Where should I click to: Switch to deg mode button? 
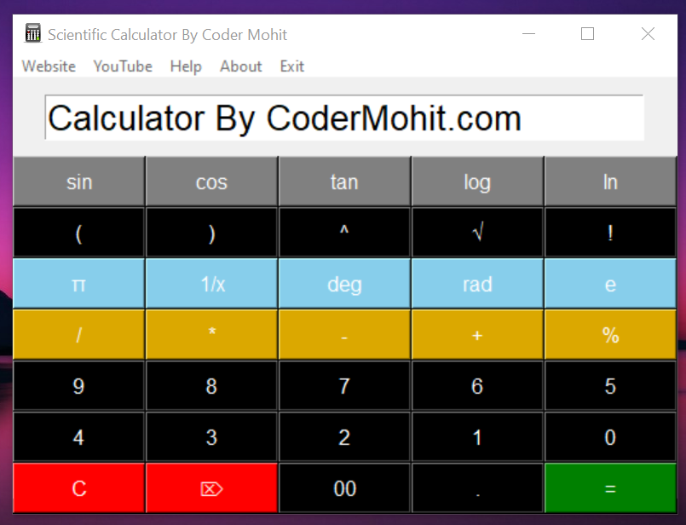(x=344, y=284)
